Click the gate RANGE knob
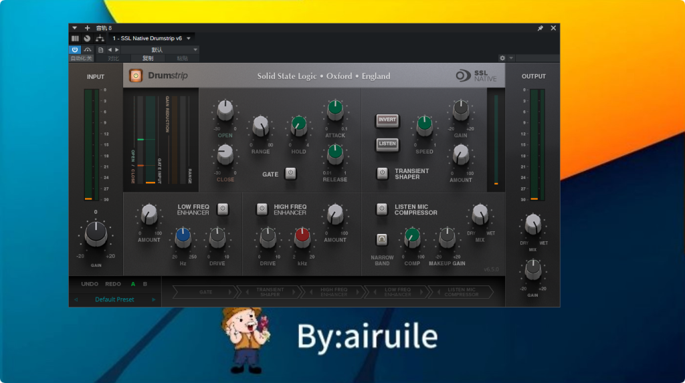This screenshot has height=383, width=685. click(x=261, y=126)
